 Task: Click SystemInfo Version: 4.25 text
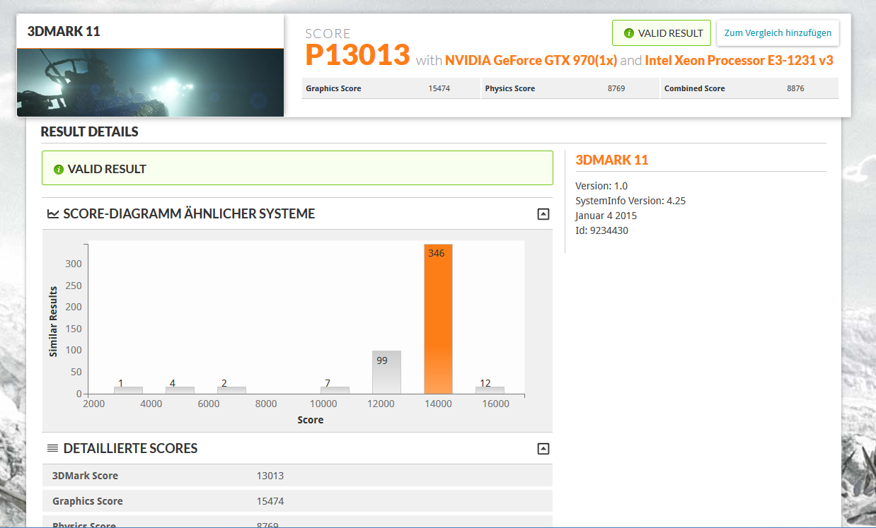(x=630, y=201)
